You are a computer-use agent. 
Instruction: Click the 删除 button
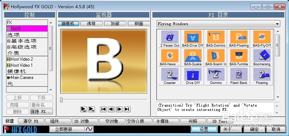pyautogui.click(x=18, y=112)
